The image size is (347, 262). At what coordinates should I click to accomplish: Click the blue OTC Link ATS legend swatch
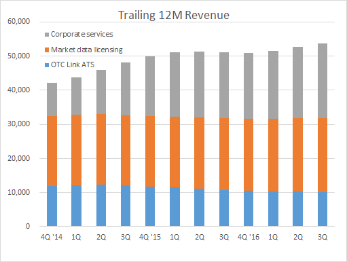[47, 65]
